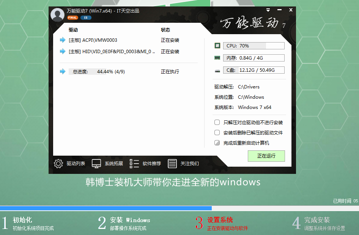359x235 pixels.
Task: Click the ES language badge
Action: coord(85,17)
